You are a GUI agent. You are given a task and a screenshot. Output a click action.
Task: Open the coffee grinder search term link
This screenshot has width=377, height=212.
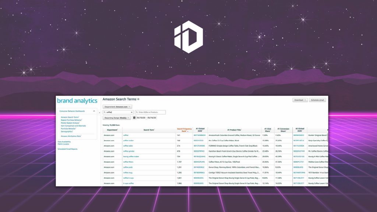click(129, 151)
